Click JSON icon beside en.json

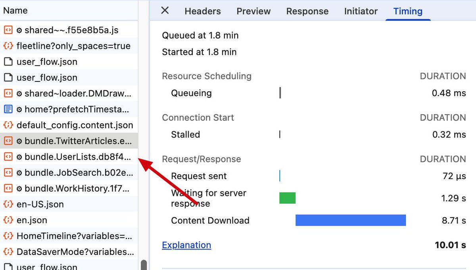pos(8,220)
